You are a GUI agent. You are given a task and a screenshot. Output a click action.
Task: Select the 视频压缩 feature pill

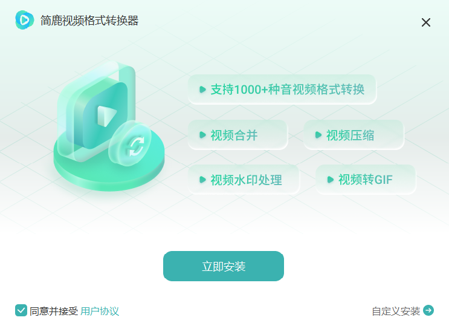354,135
